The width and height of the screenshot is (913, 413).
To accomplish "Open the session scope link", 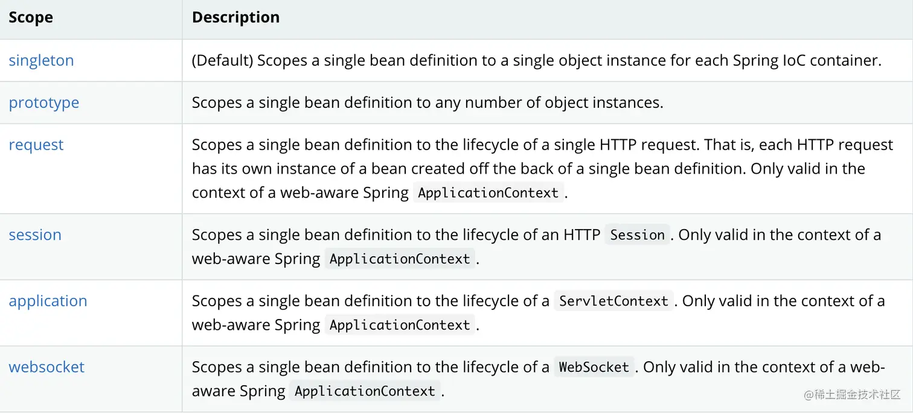I will (x=35, y=235).
